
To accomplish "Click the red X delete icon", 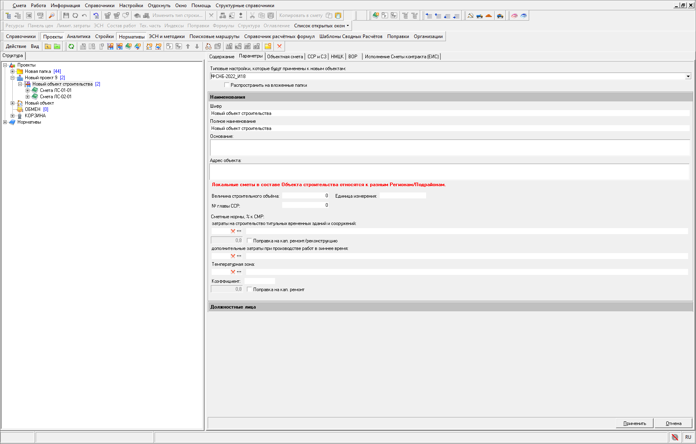I will click(x=279, y=46).
